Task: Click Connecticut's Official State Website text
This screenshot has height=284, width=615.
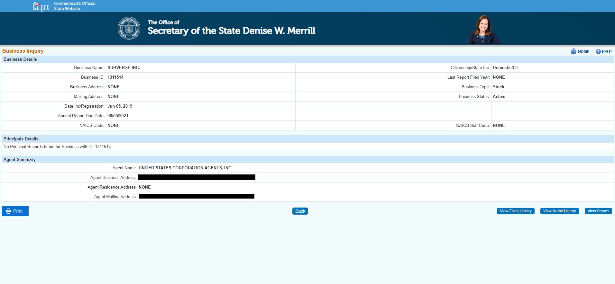Action: 75,6
